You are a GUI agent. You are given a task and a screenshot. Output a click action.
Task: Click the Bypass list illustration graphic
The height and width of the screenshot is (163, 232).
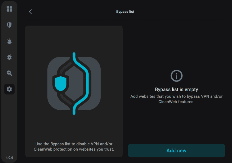point(74,83)
